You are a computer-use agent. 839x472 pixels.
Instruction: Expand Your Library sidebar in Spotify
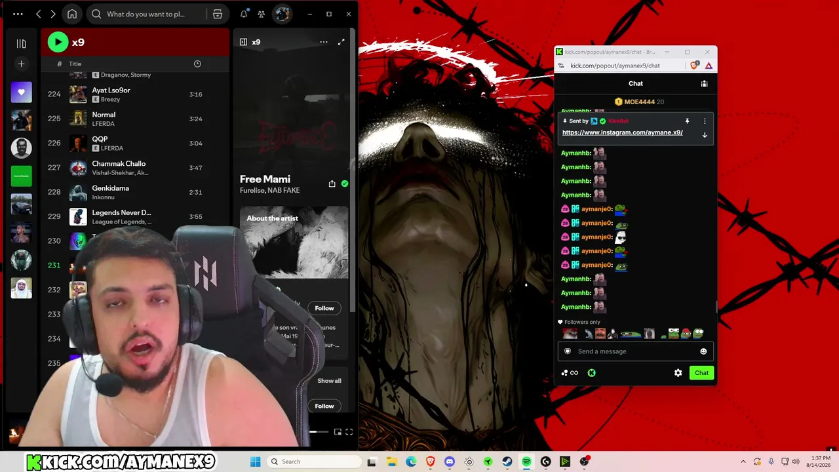(x=21, y=43)
